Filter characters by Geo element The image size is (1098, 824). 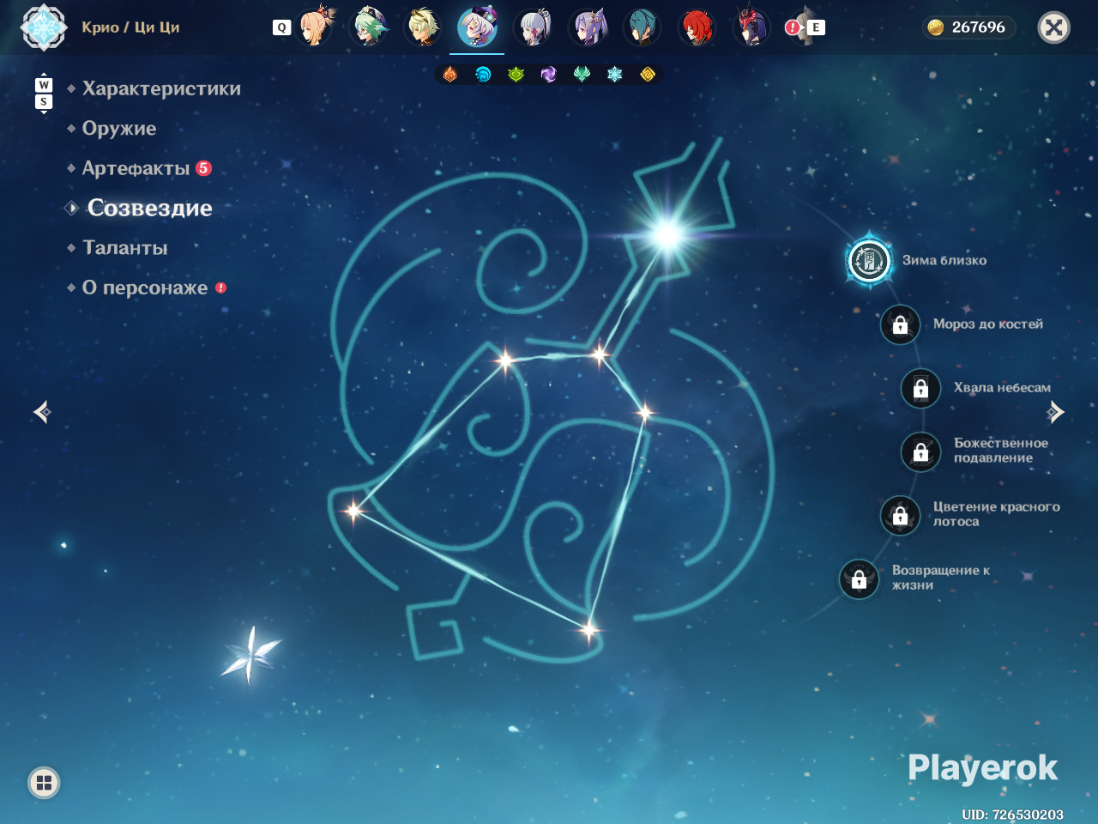tap(648, 75)
